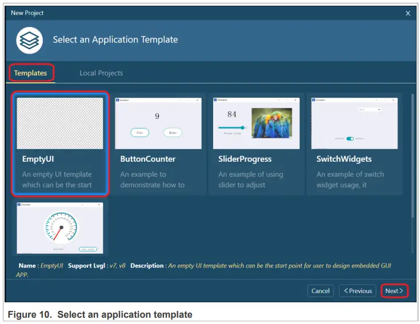This screenshot has height=324, width=420.
Task: Select the EmptyUI template thumbnail
Action: click(x=60, y=123)
